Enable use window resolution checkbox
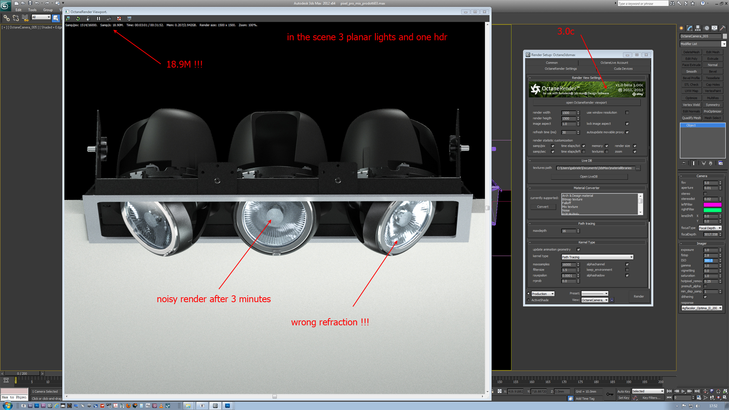The image size is (729, 410). click(x=627, y=113)
